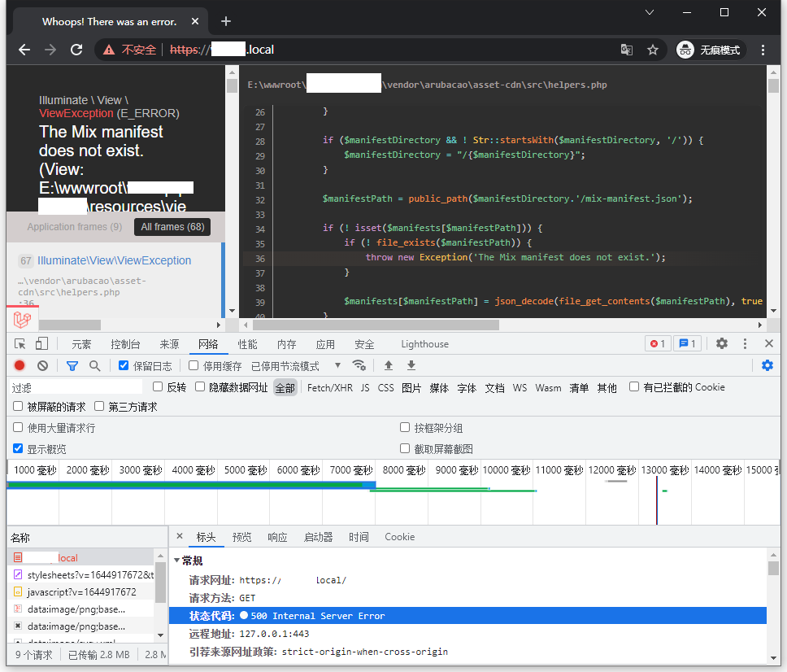The height and width of the screenshot is (672, 787).
Task: Toggle the network filter funnel icon
Action: (72, 366)
